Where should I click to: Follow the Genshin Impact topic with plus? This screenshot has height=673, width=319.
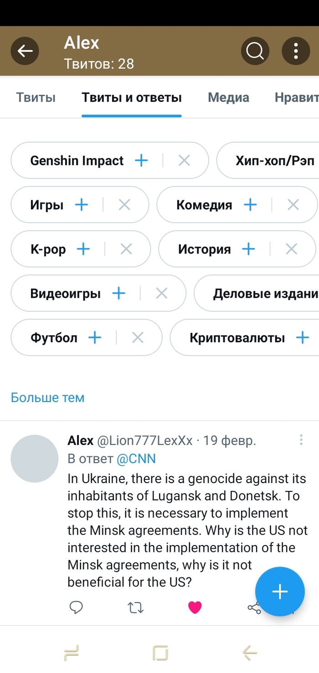(142, 160)
